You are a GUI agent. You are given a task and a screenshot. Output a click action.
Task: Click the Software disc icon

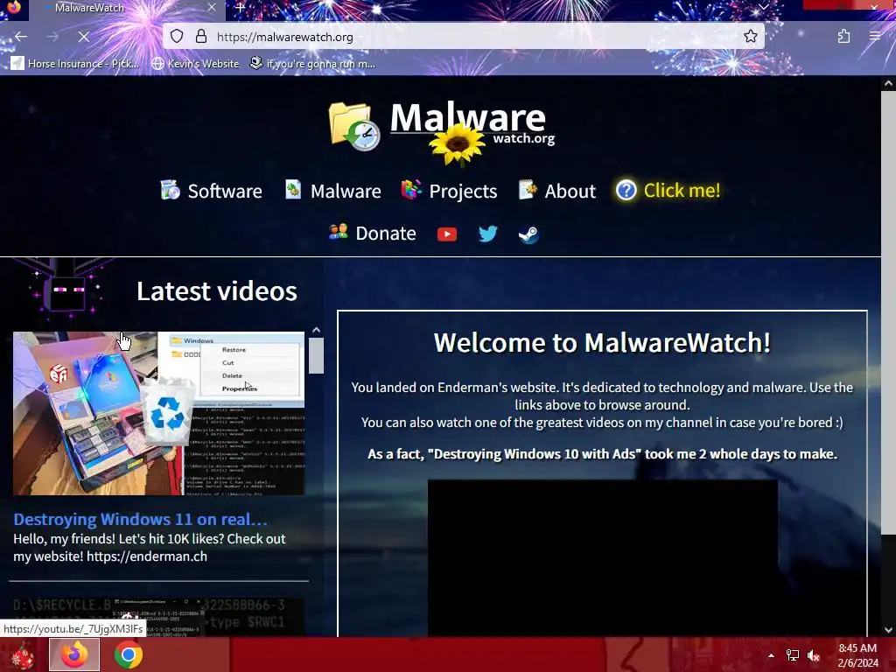(170, 190)
